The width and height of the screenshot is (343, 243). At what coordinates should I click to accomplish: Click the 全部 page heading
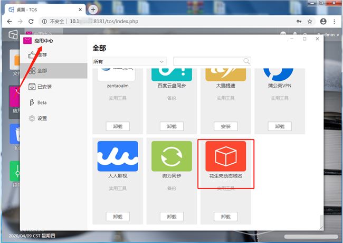(x=99, y=48)
